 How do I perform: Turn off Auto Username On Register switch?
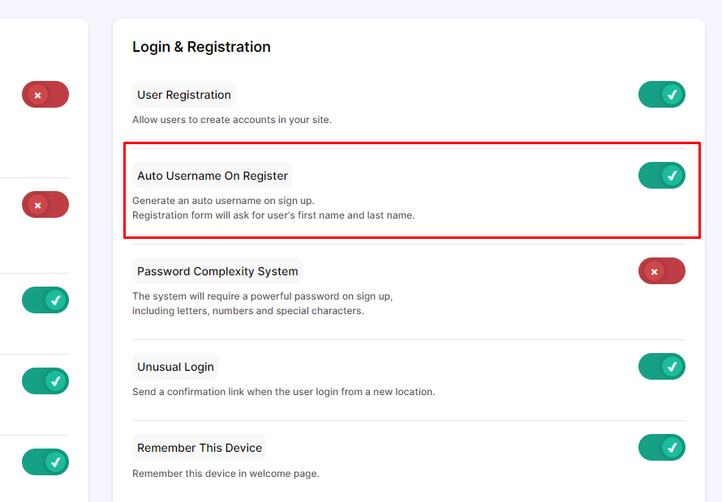(x=662, y=175)
